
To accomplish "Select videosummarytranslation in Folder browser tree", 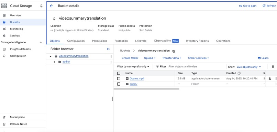I will click(x=74, y=56).
